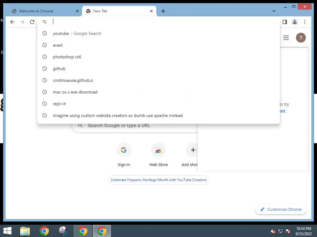Open the network tray icon
This screenshot has height=237, width=317.
tap(280, 231)
